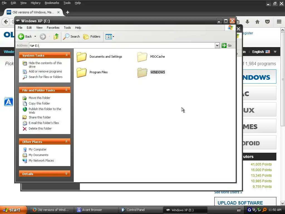Click browser page scrollbar up arrow
The width and height of the screenshot is (285, 214).
[x=283, y=30]
